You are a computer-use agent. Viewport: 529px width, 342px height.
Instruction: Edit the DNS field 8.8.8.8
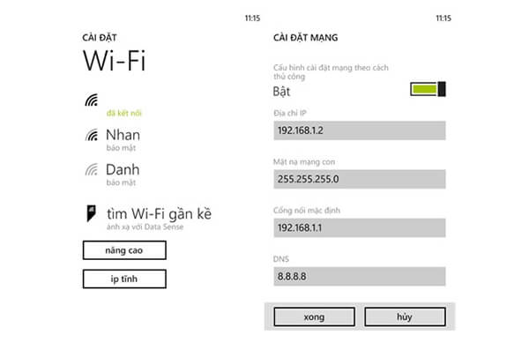pyautogui.click(x=360, y=276)
